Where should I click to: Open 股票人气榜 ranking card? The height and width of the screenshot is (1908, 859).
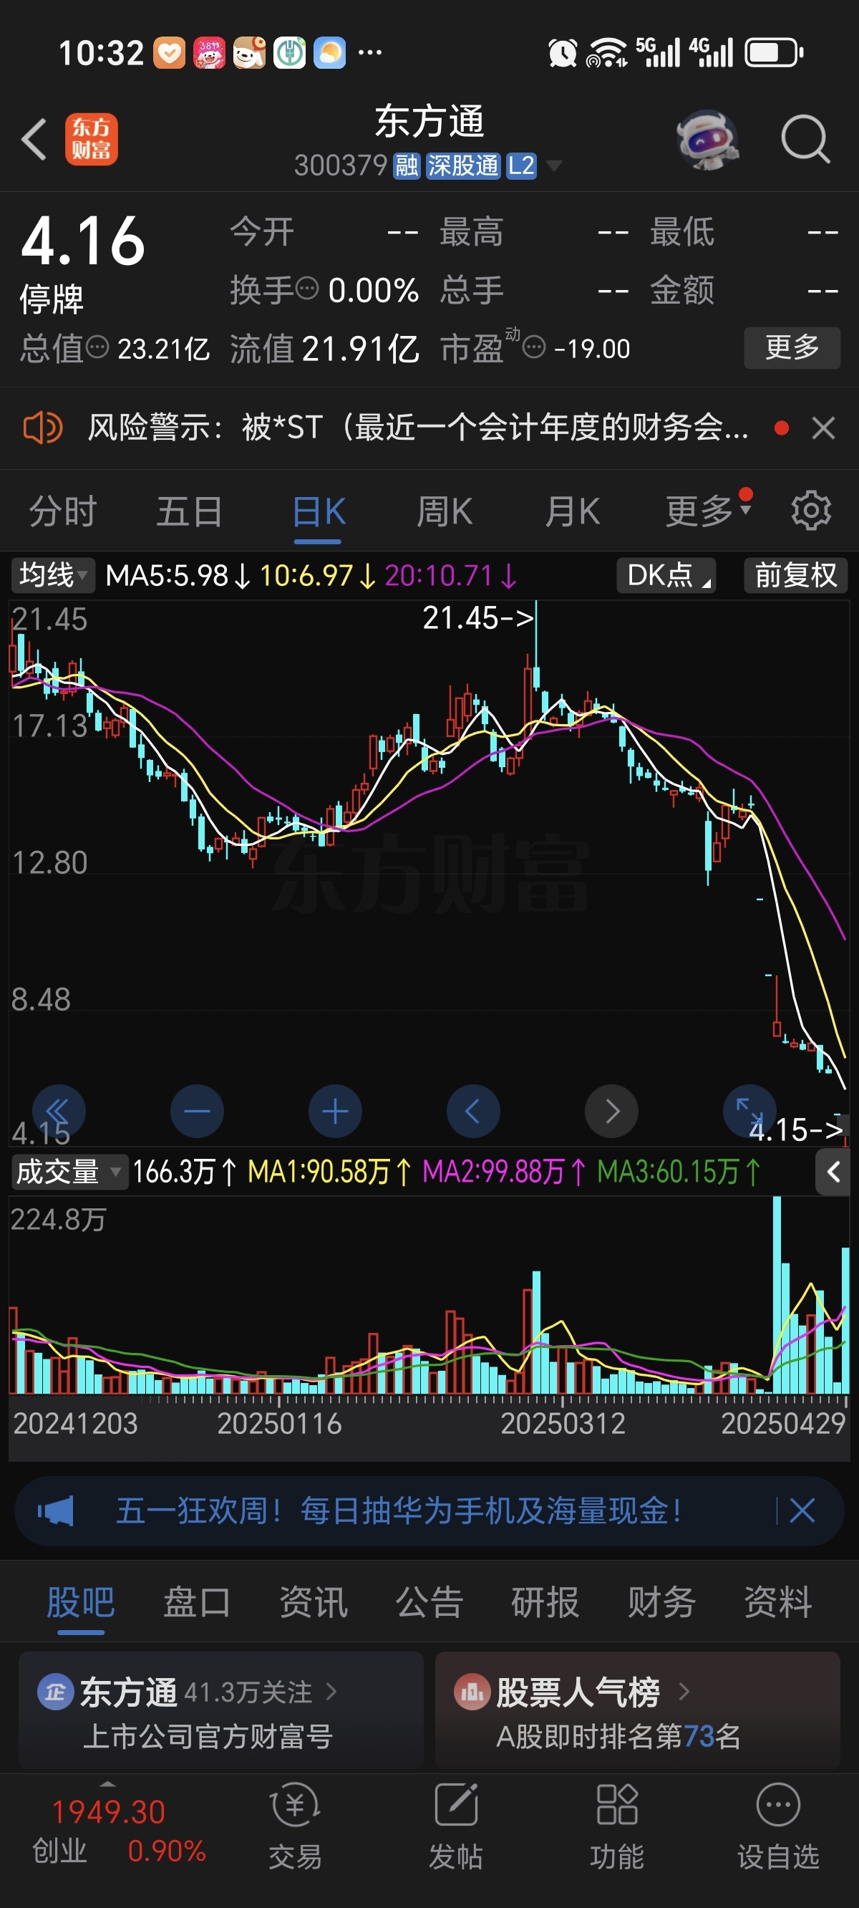coord(638,1712)
